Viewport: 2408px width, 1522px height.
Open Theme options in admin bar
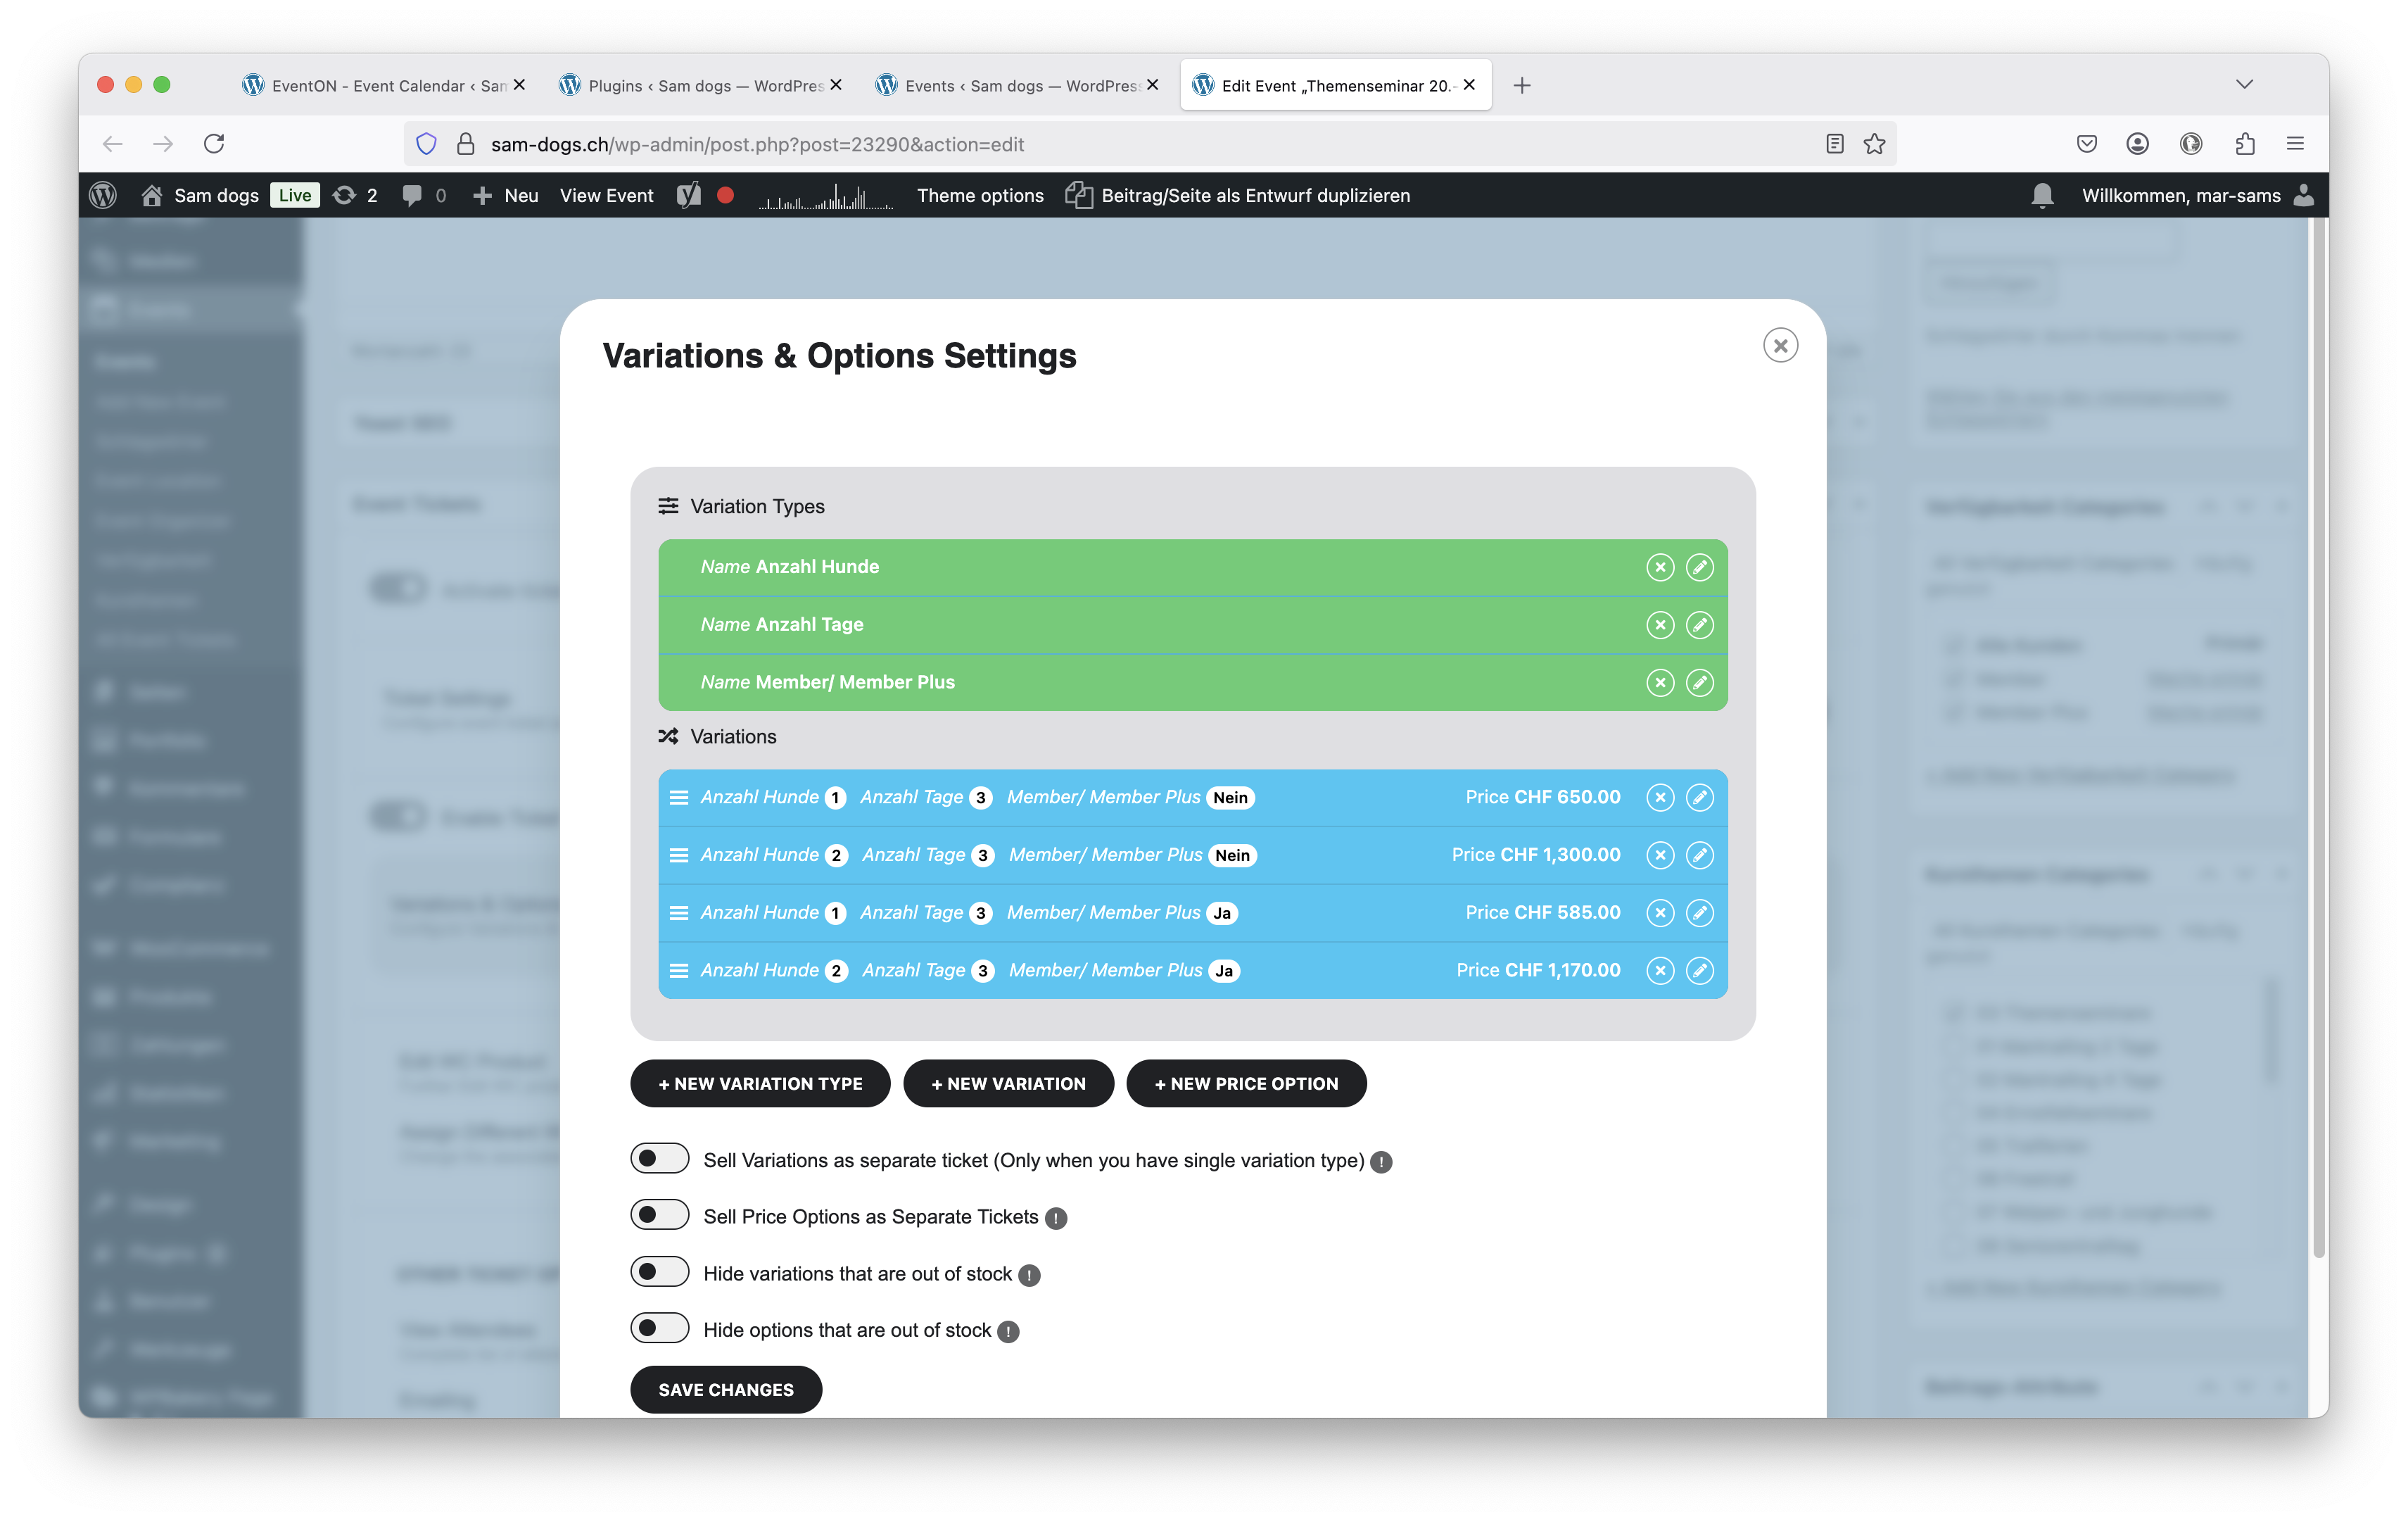pos(980,195)
